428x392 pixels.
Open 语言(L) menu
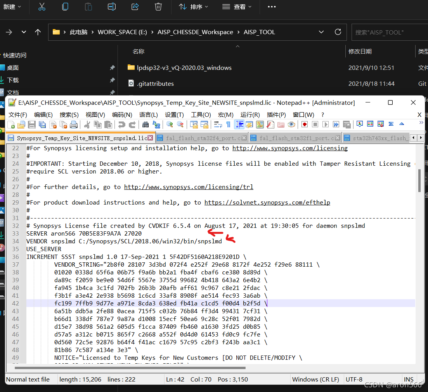pos(149,115)
